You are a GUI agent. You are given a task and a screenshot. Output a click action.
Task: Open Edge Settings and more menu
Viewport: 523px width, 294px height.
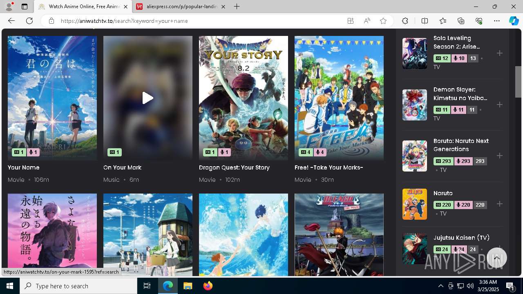(497, 21)
